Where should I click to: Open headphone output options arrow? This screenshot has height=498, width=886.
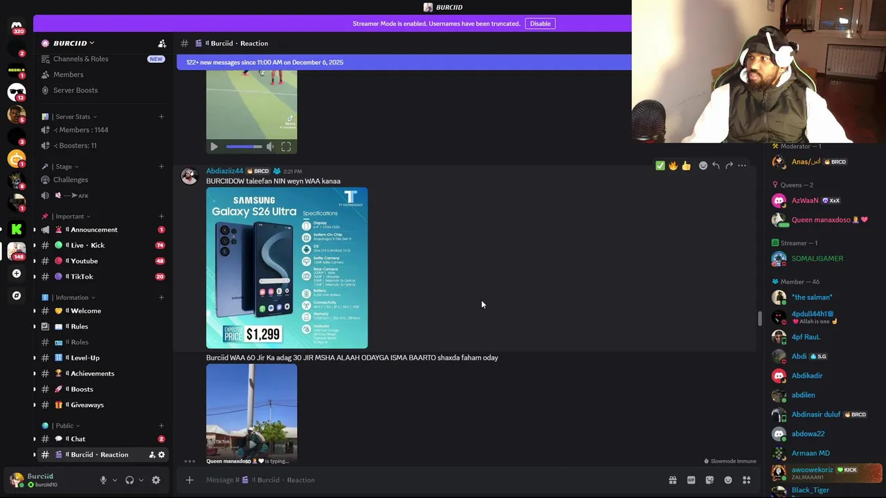tap(141, 480)
